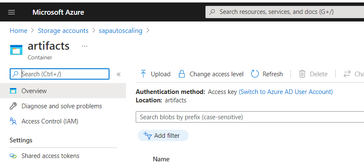
Task: Click the global search resources box
Action: tap(285, 12)
